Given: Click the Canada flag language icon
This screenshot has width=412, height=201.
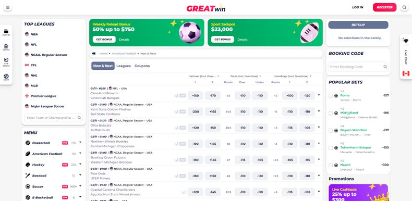Looking at the screenshot, I should pos(406,73).
